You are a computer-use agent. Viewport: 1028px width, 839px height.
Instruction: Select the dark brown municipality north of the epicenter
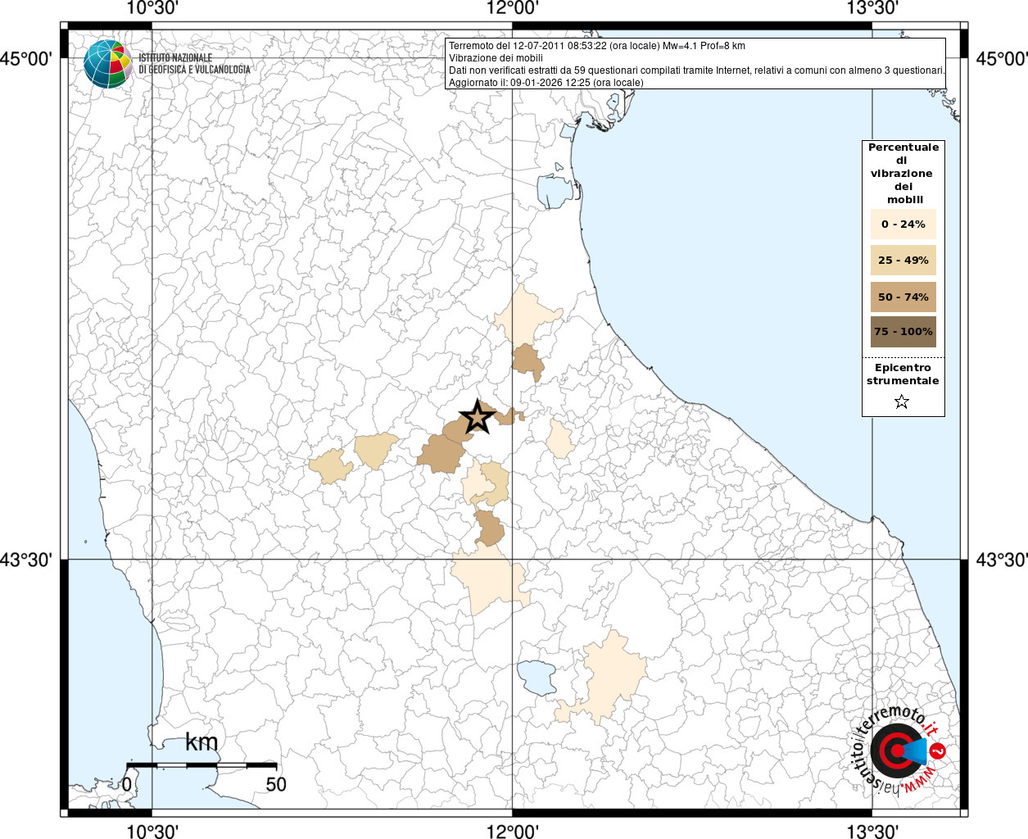[x=527, y=361]
